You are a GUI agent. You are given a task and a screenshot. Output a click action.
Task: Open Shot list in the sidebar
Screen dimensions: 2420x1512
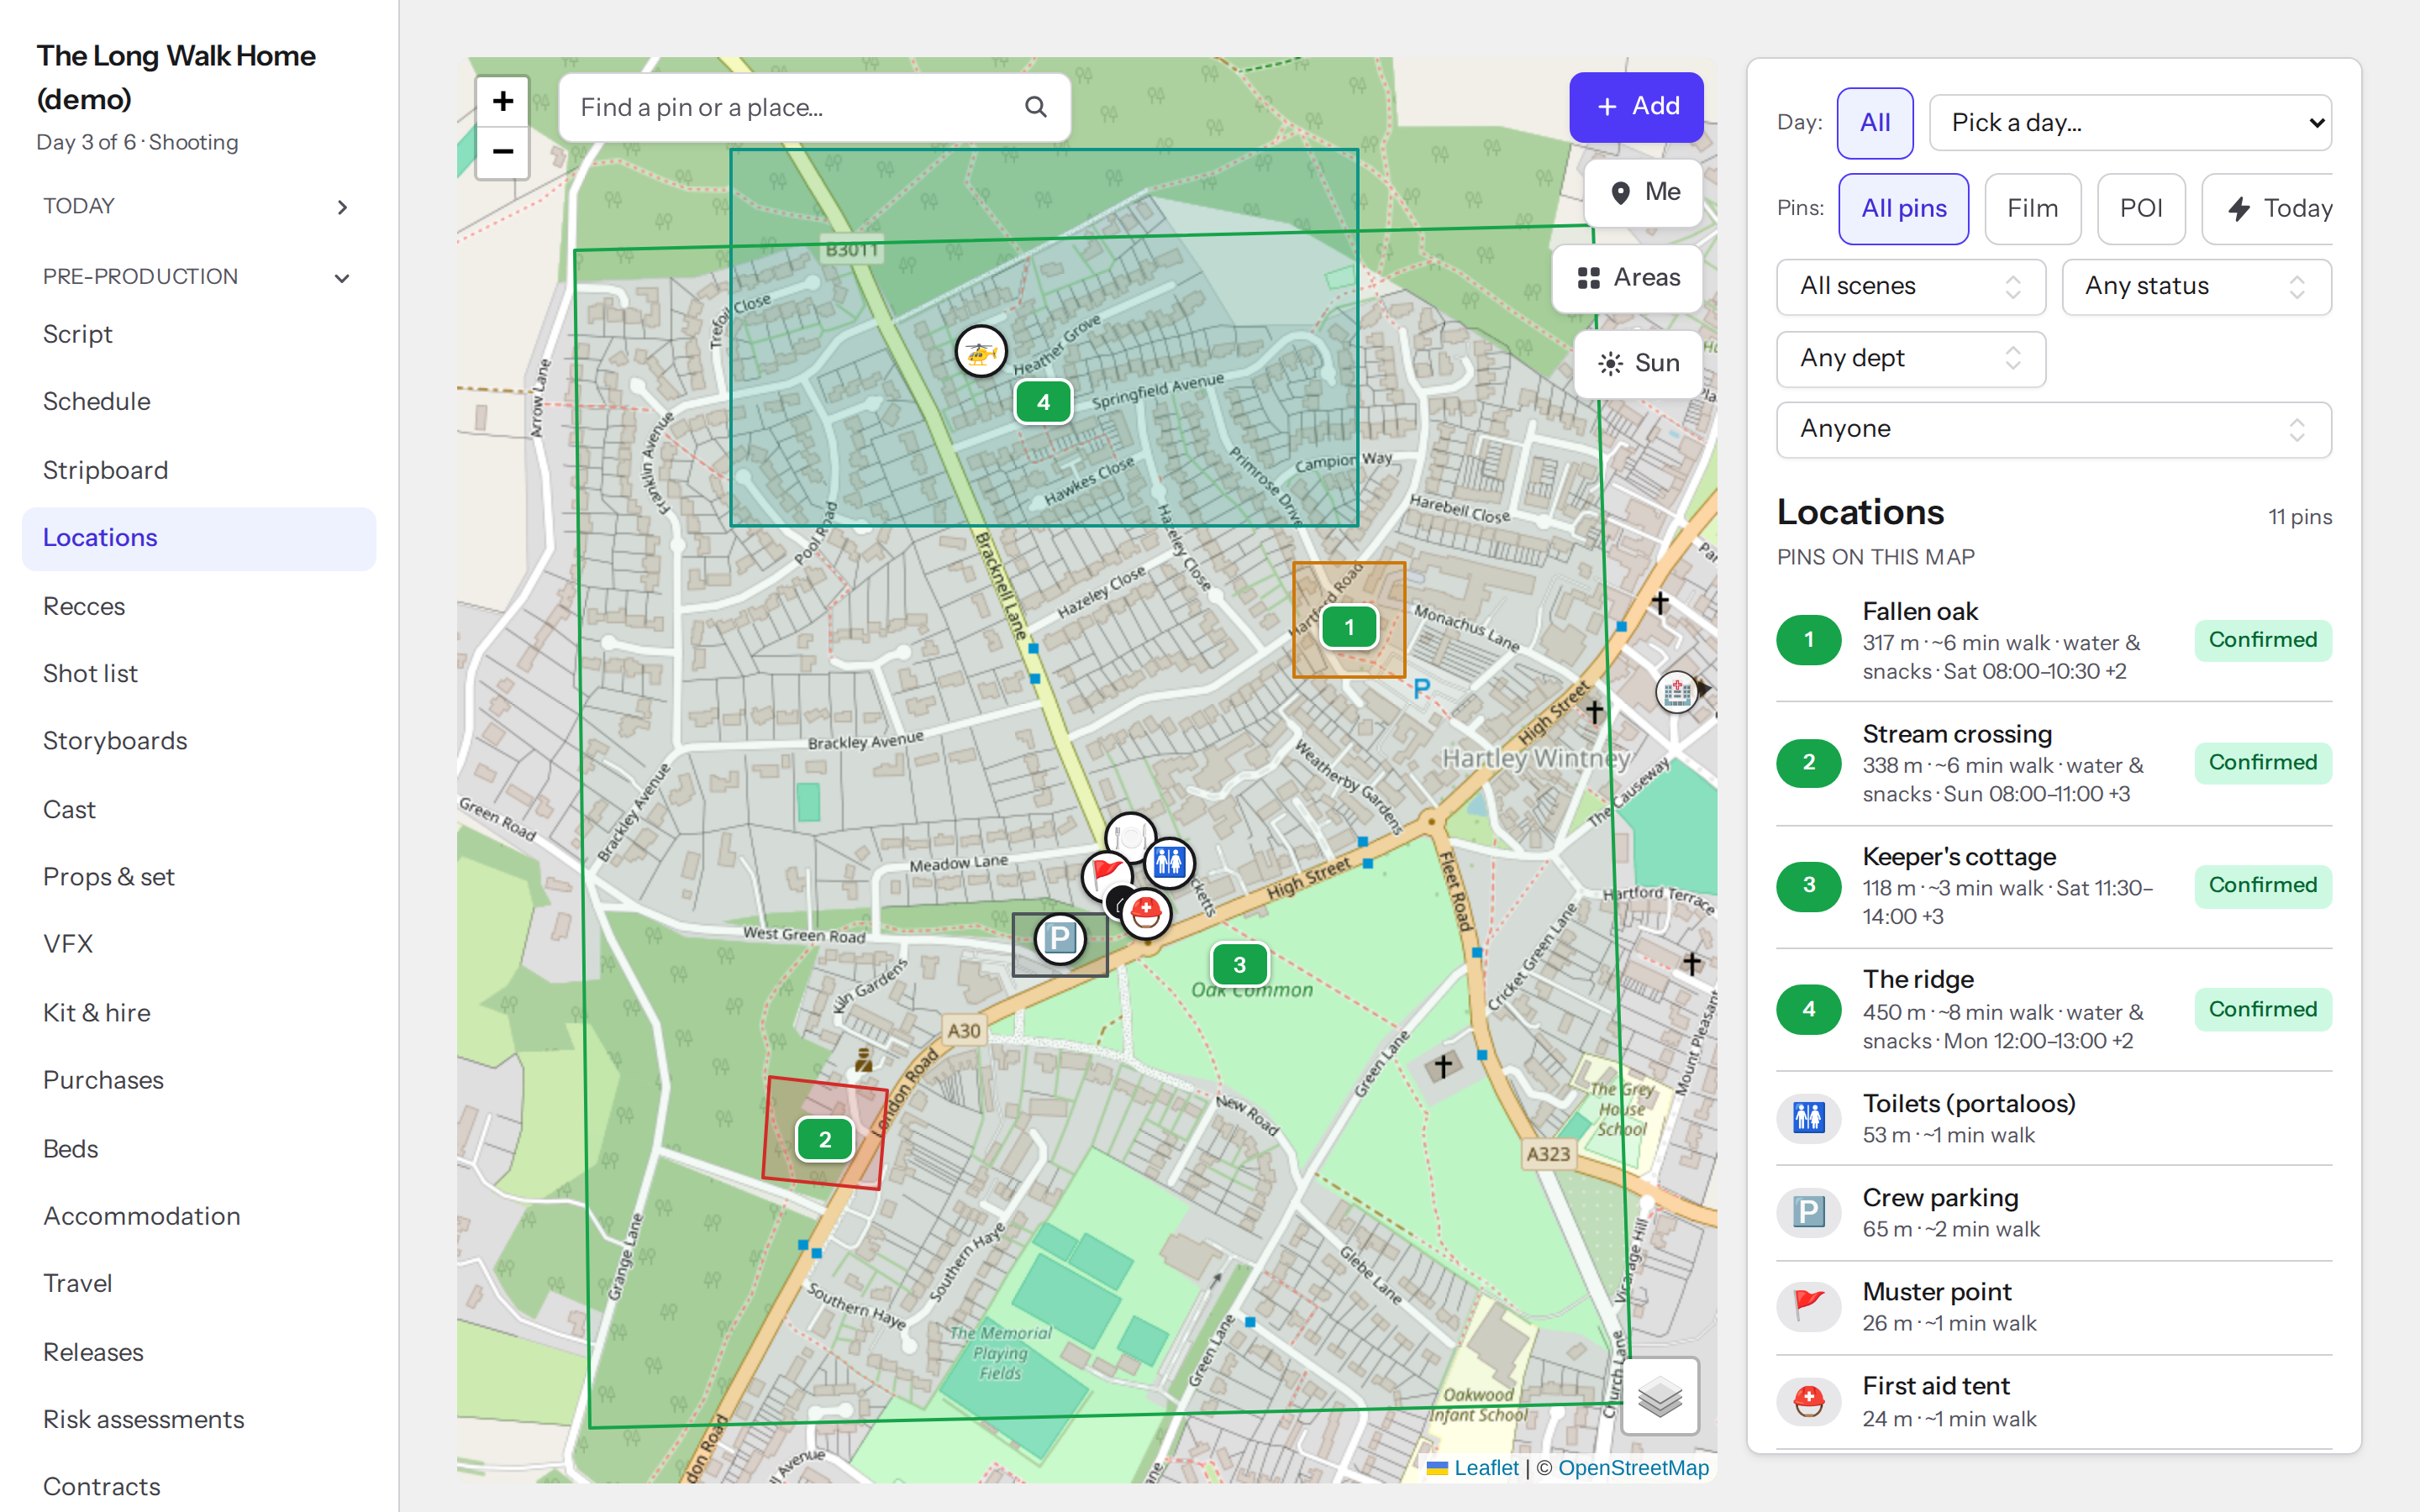coord(198,674)
